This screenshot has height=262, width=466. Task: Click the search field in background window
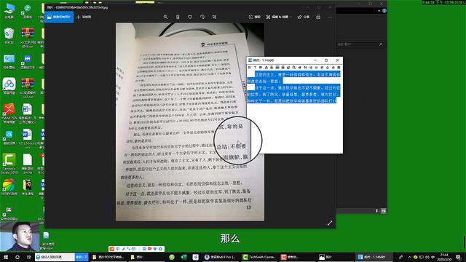tap(360, 44)
